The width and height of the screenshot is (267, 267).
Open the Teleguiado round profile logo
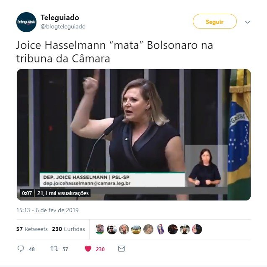click(x=26, y=22)
